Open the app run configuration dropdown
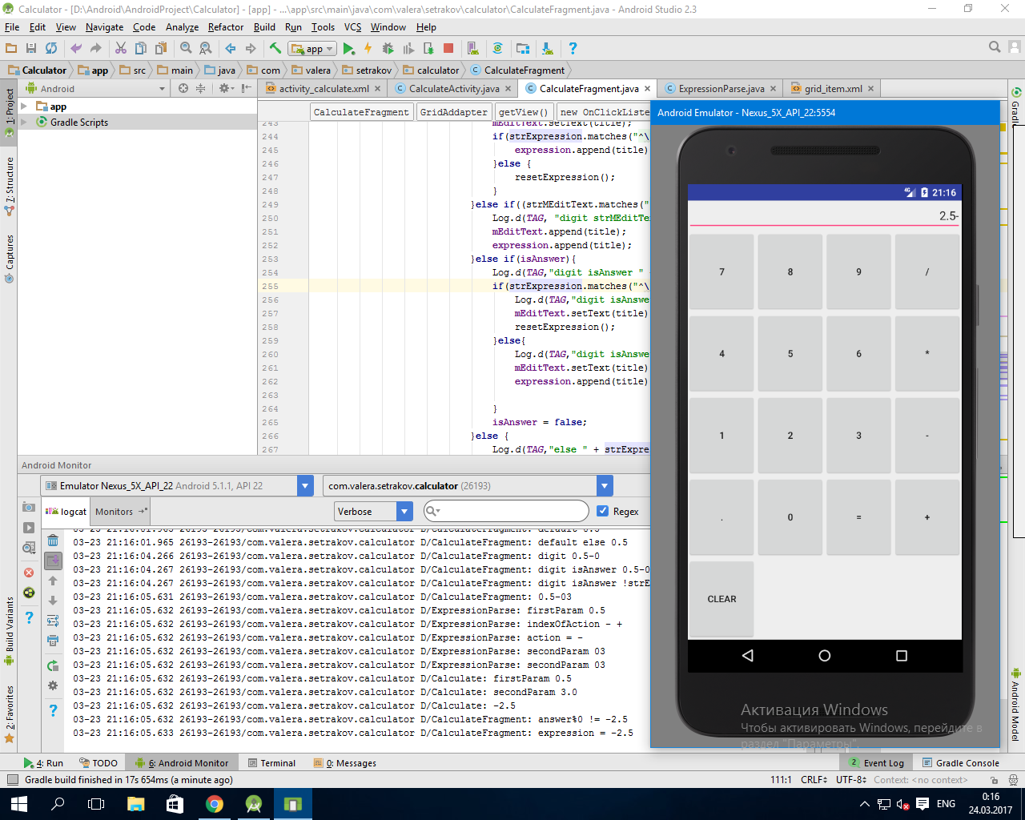1025x820 pixels. coord(312,49)
